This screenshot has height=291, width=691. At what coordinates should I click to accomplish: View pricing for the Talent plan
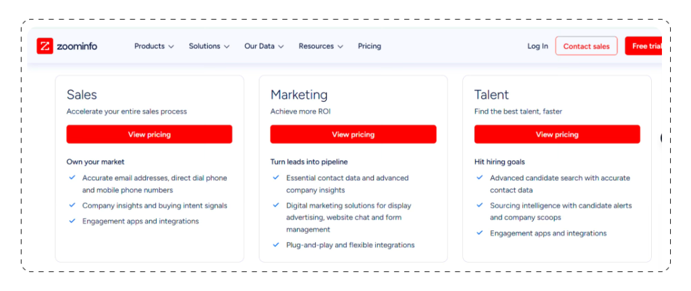(x=557, y=134)
